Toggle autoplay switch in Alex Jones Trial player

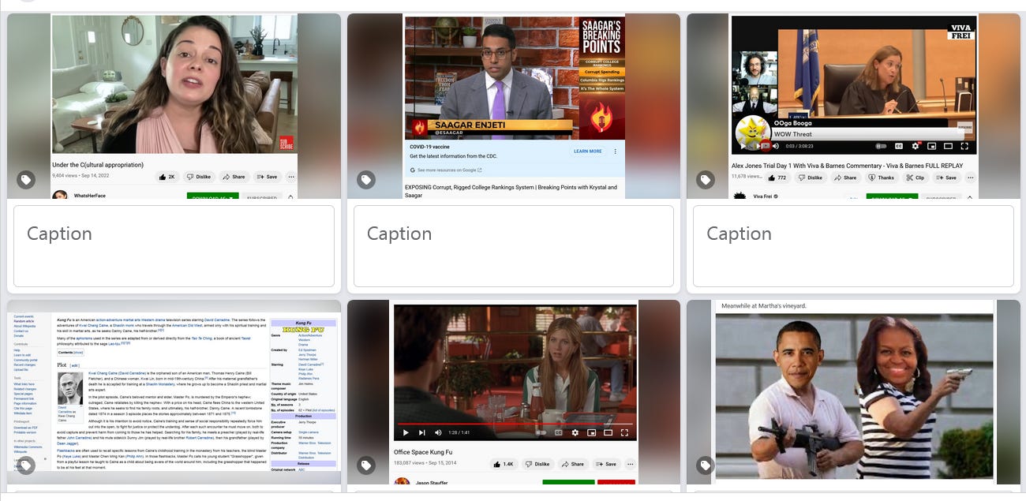coord(881,146)
